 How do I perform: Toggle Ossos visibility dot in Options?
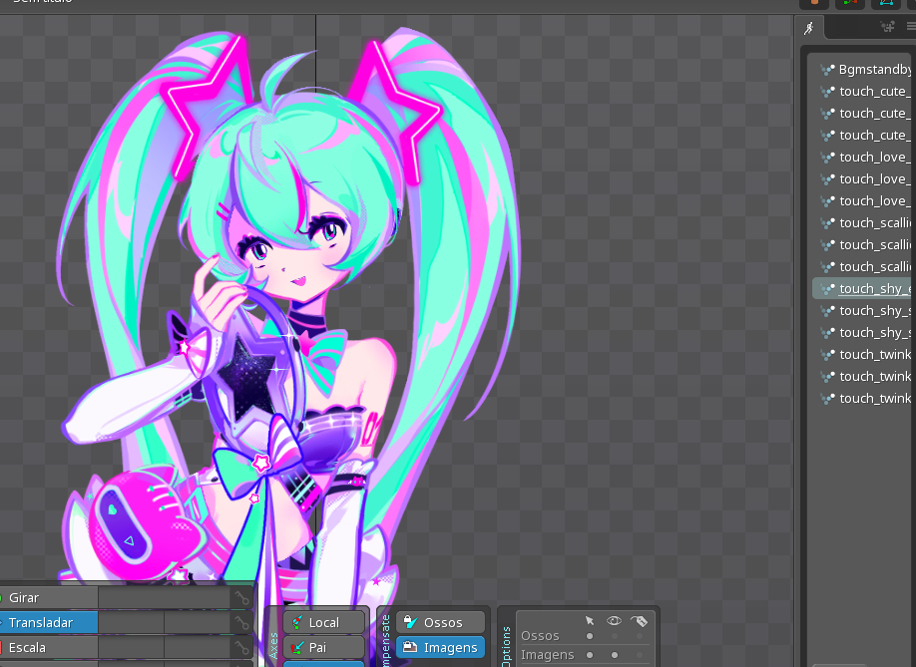(615, 636)
